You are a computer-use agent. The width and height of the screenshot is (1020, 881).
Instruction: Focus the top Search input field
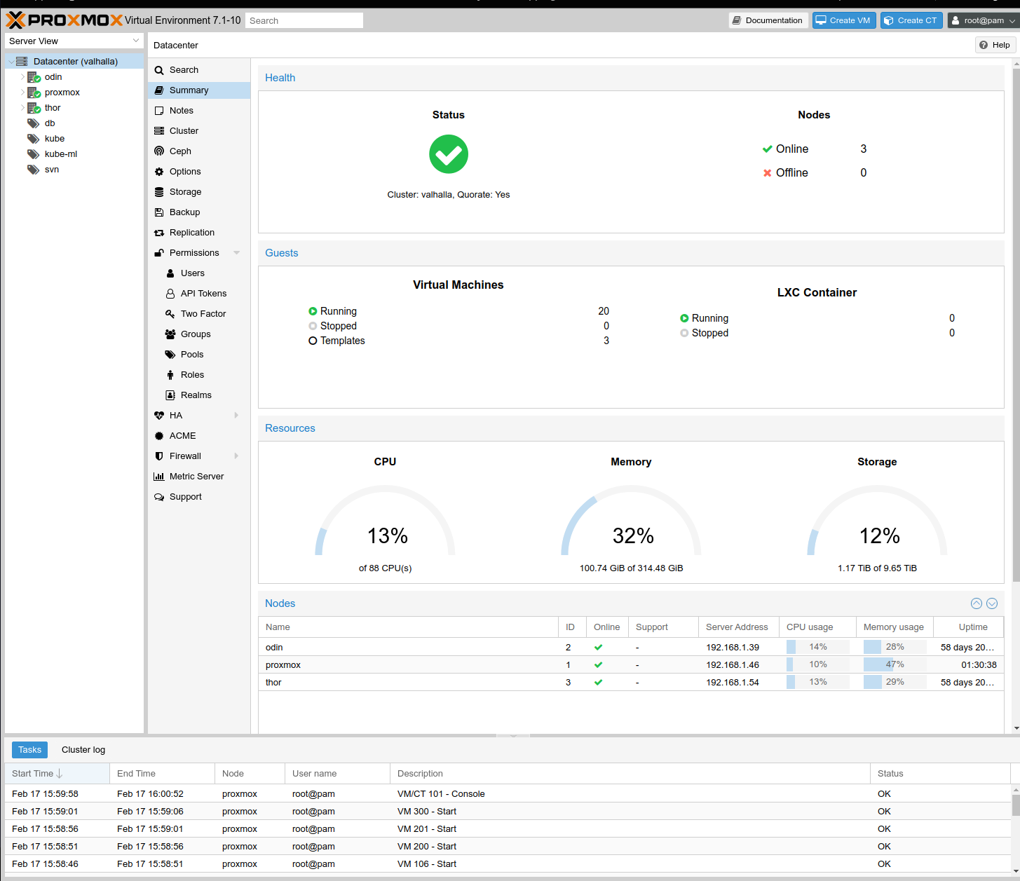pos(304,20)
